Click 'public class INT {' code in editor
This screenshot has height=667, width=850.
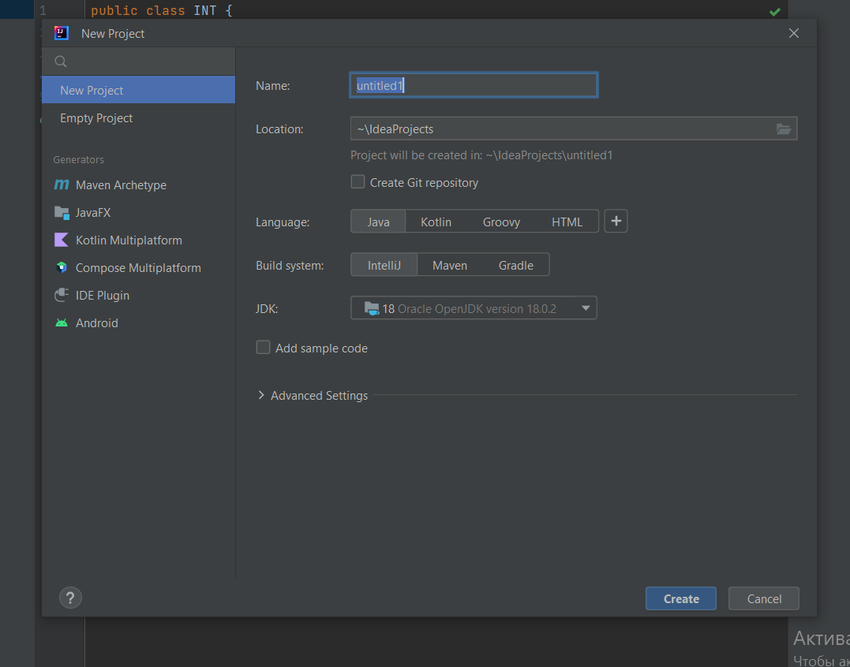(162, 11)
